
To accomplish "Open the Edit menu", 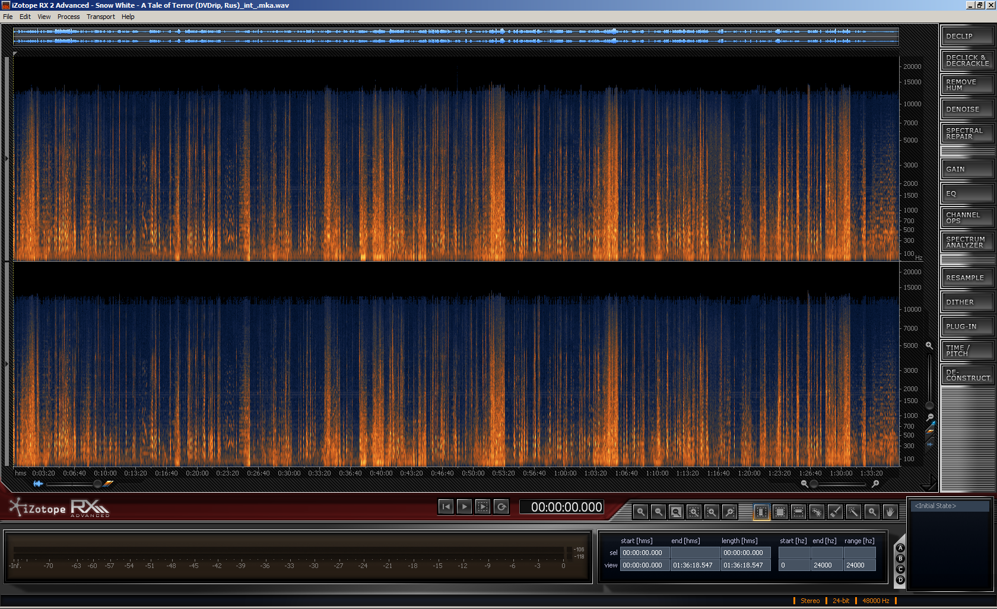I will pyautogui.click(x=25, y=17).
